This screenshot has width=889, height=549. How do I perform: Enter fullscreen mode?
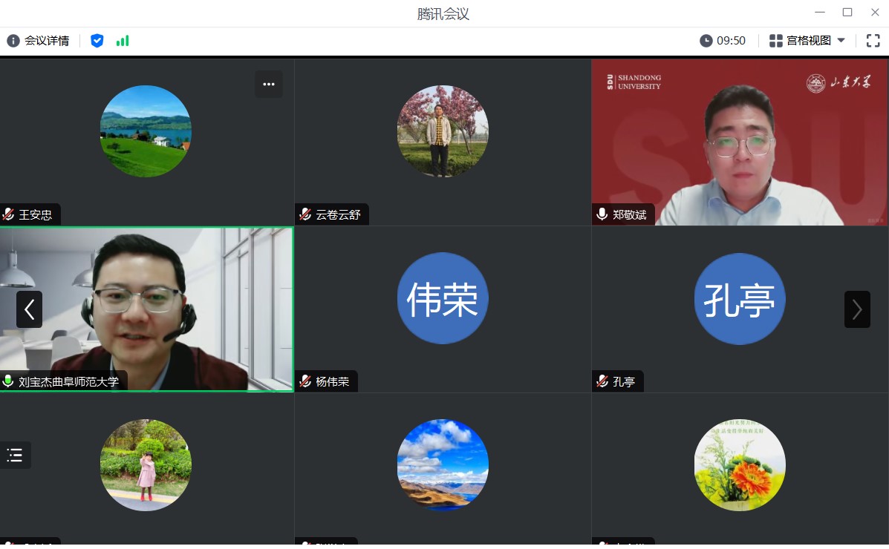[x=873, y=41]
